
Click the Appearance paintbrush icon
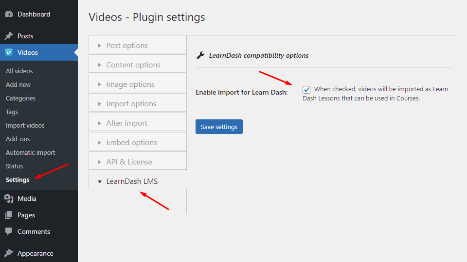[9, 253]
